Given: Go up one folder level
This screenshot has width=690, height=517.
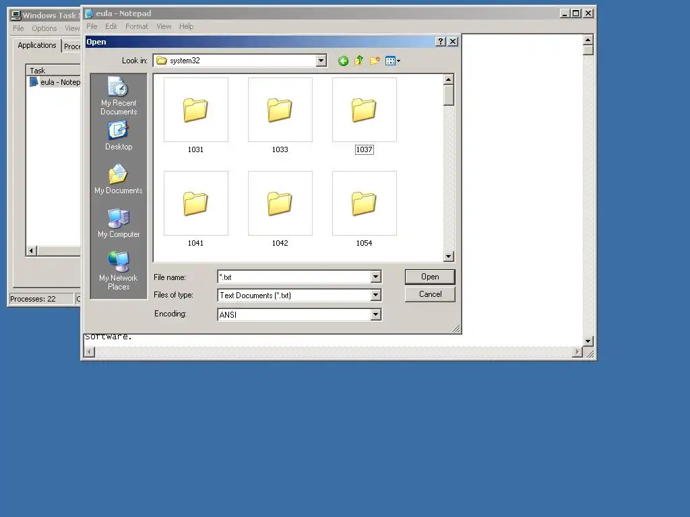Looking at the screenshot, I should click(x=359, y=61).
